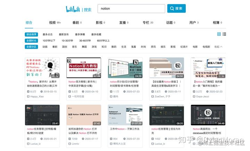Switch to list view layout icon
This screenshot has height=151, width=250.
[x=224, y=34]
